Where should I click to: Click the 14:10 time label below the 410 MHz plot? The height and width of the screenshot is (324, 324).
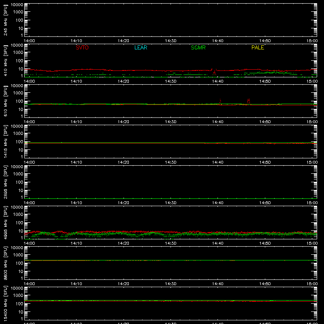coord(76,81)
